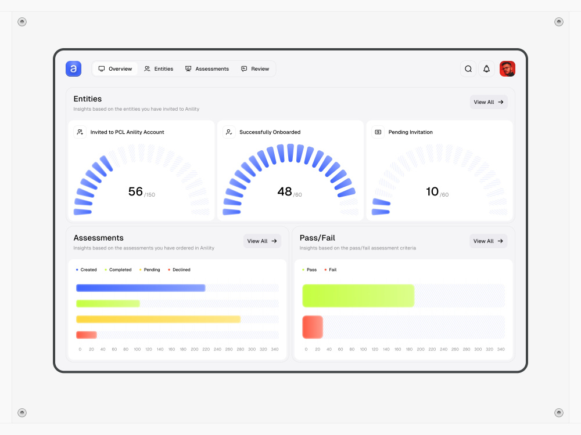This screenshot has height=435, width=581.
Task: Click the Successfully Onboarded user icon
Action: tap(229, 132)
